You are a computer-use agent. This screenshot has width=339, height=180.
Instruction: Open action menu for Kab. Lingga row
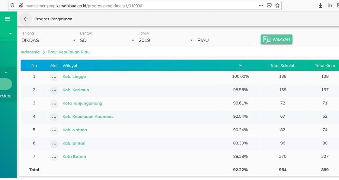[54, 77]
